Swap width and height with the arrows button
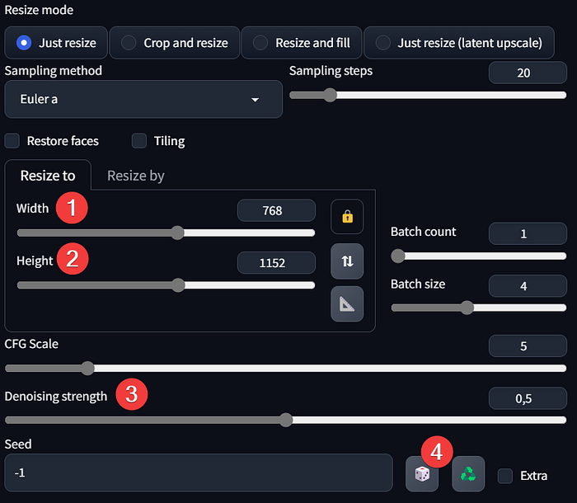 [x=347, y=261]
